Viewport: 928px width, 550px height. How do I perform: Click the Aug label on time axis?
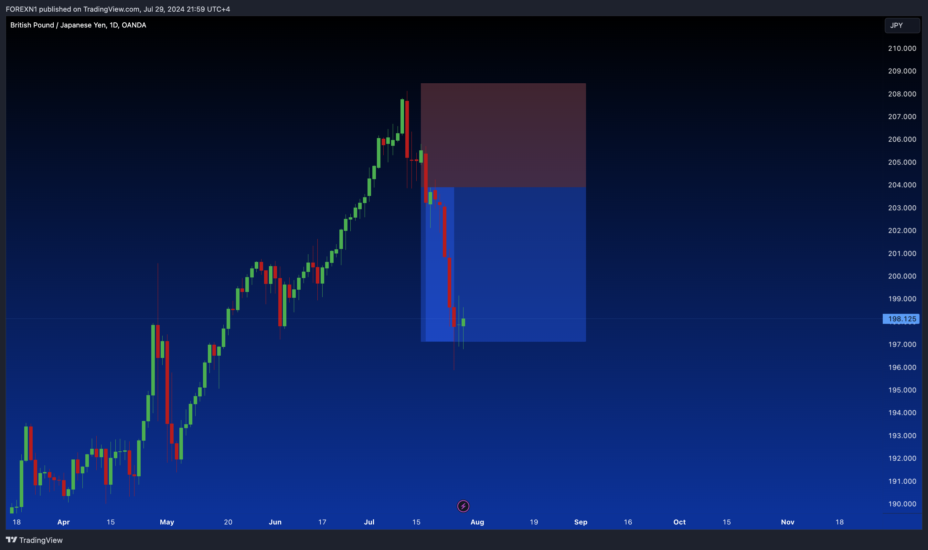tap(477, 522)
